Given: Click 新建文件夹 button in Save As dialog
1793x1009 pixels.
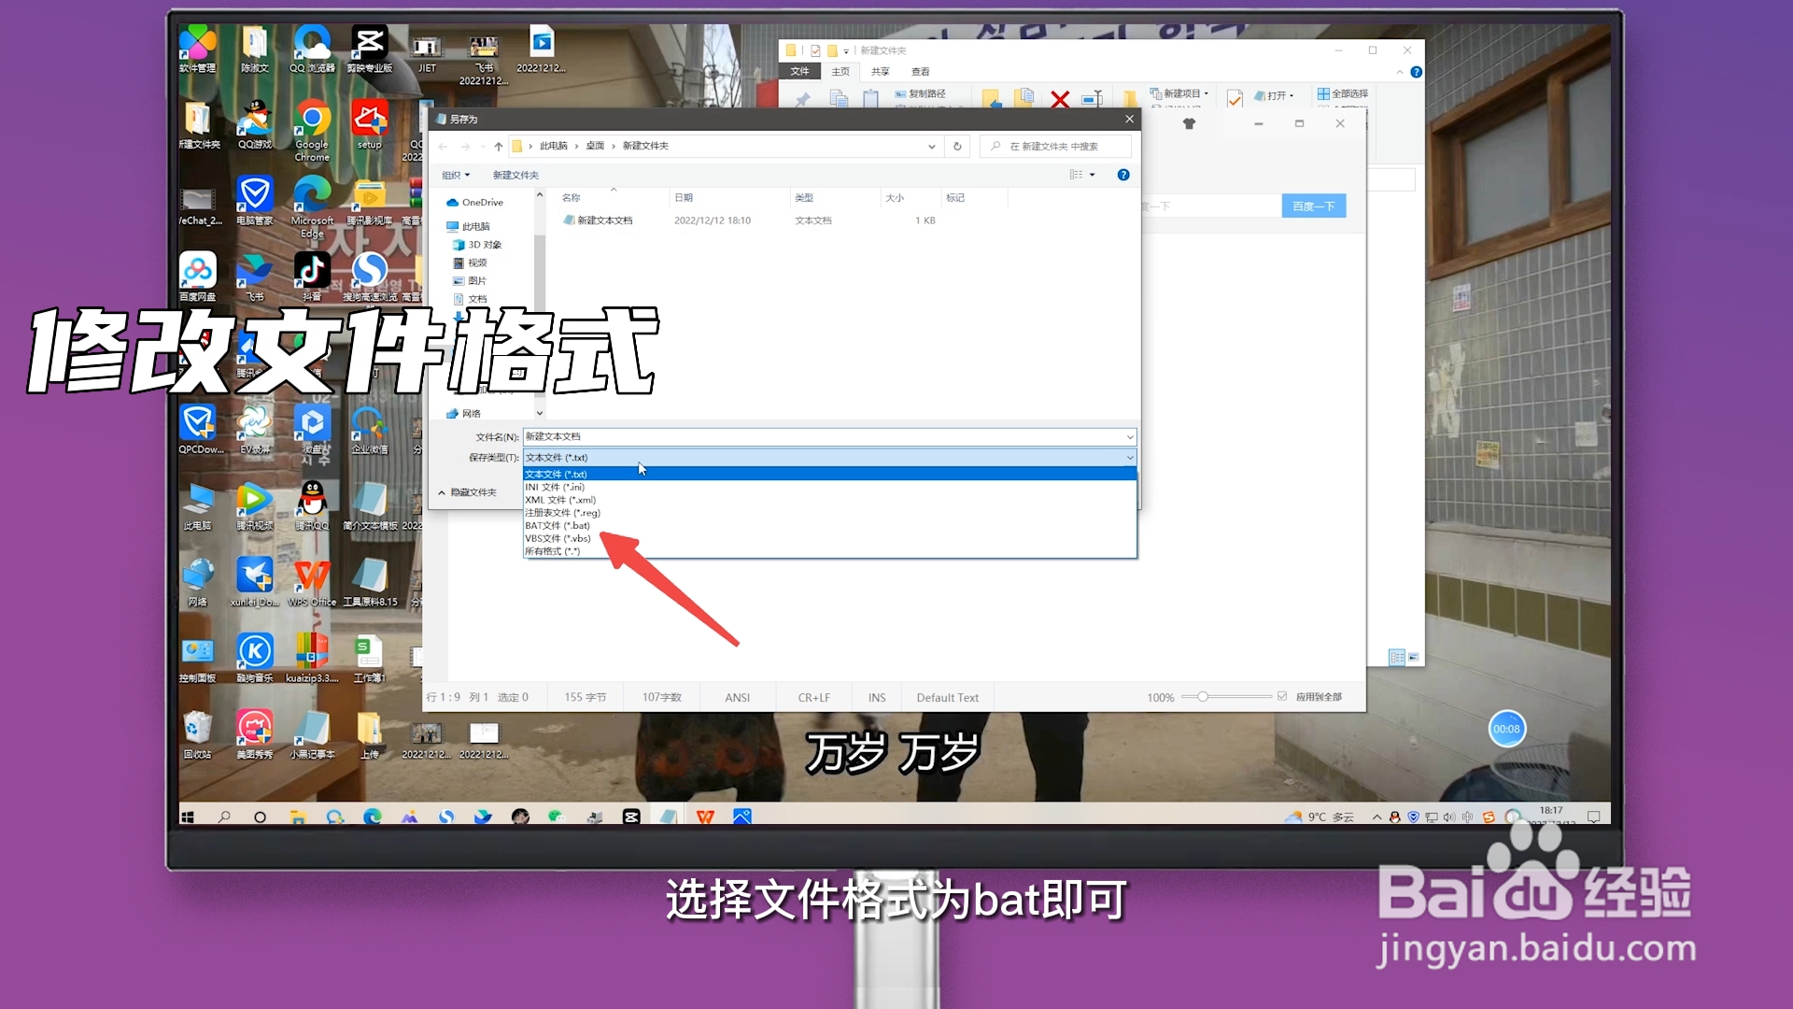Looking at the screenshot, I should coord(515,175).
